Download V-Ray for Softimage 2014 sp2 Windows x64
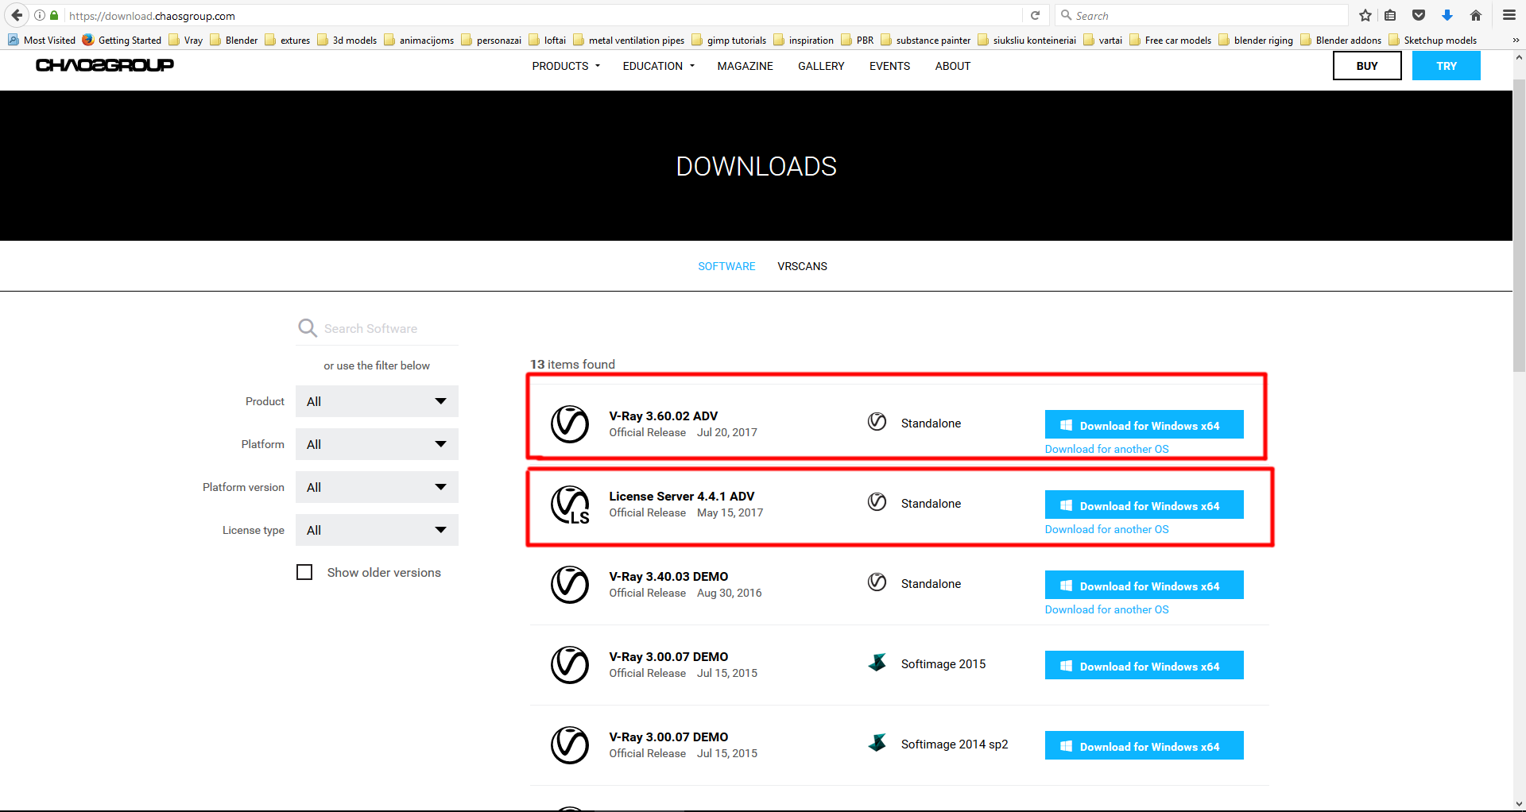The width and height of the screenshot is (1526, 812). click(1144, 746)
